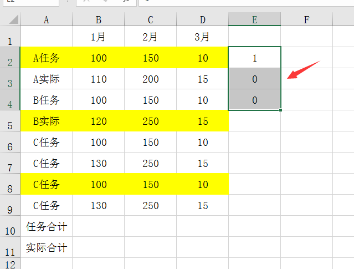
Task: Click the fill handle at E4's corner
Action: [281, 110]
